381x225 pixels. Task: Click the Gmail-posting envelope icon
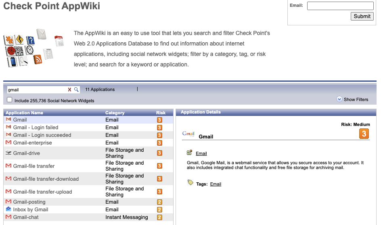coord(8,202)
